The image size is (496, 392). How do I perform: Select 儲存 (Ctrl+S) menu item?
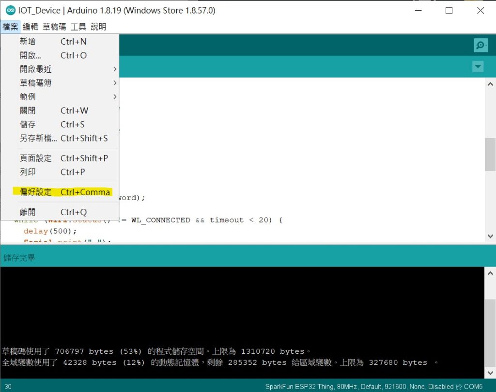point(60,125)
